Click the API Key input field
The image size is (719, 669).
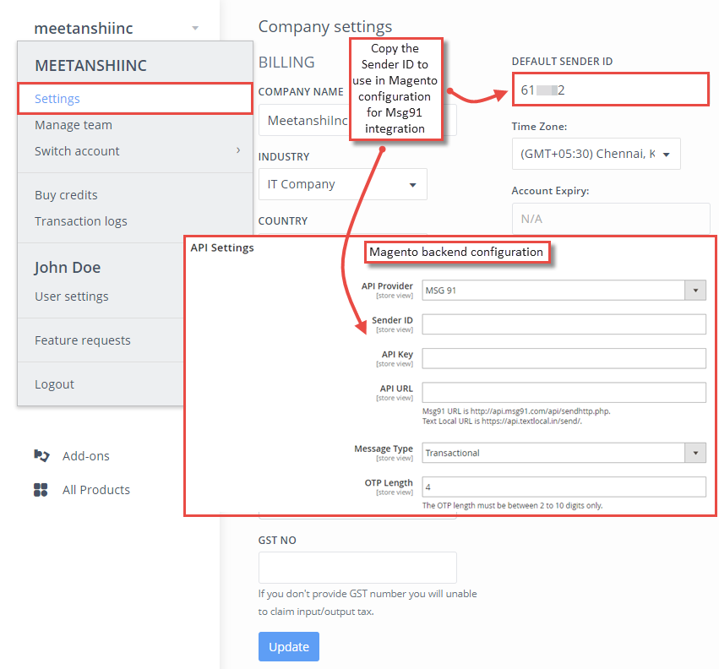(x=564, y=358)
